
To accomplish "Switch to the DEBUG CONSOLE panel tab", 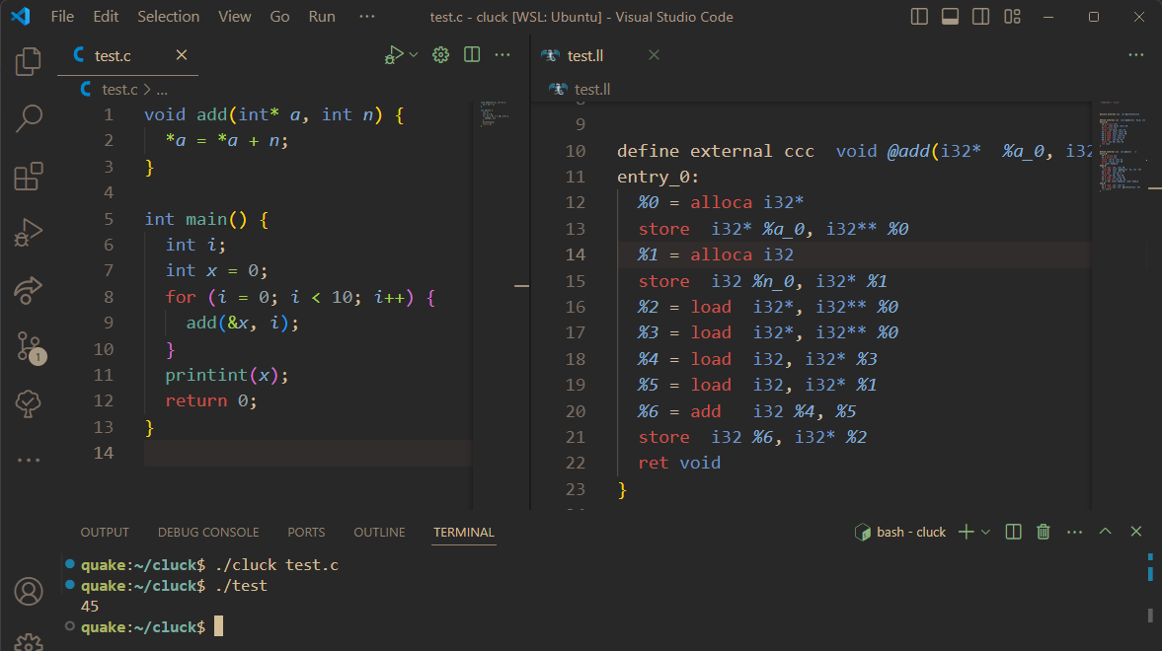I will [x=208, y=533].
